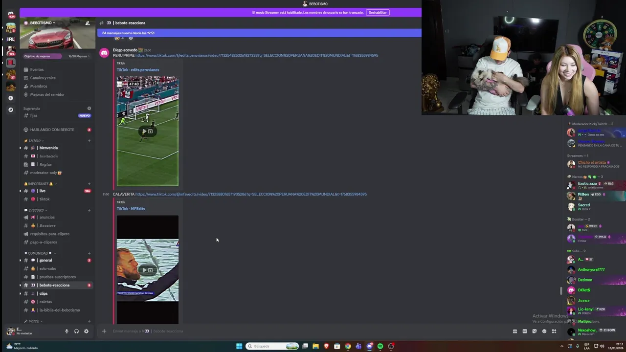Image resolution: width=626 pixels, height=352 pixels.
Task: Open PERU PRIME TikTok link
Action: point(257,55)
